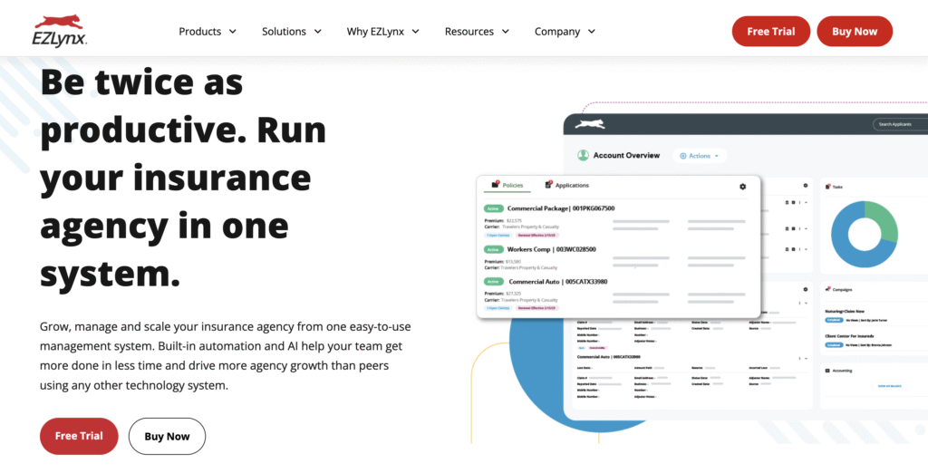Click the 'Commercial Auto | 005CATX33980' policy title

[x=557, y=282]
